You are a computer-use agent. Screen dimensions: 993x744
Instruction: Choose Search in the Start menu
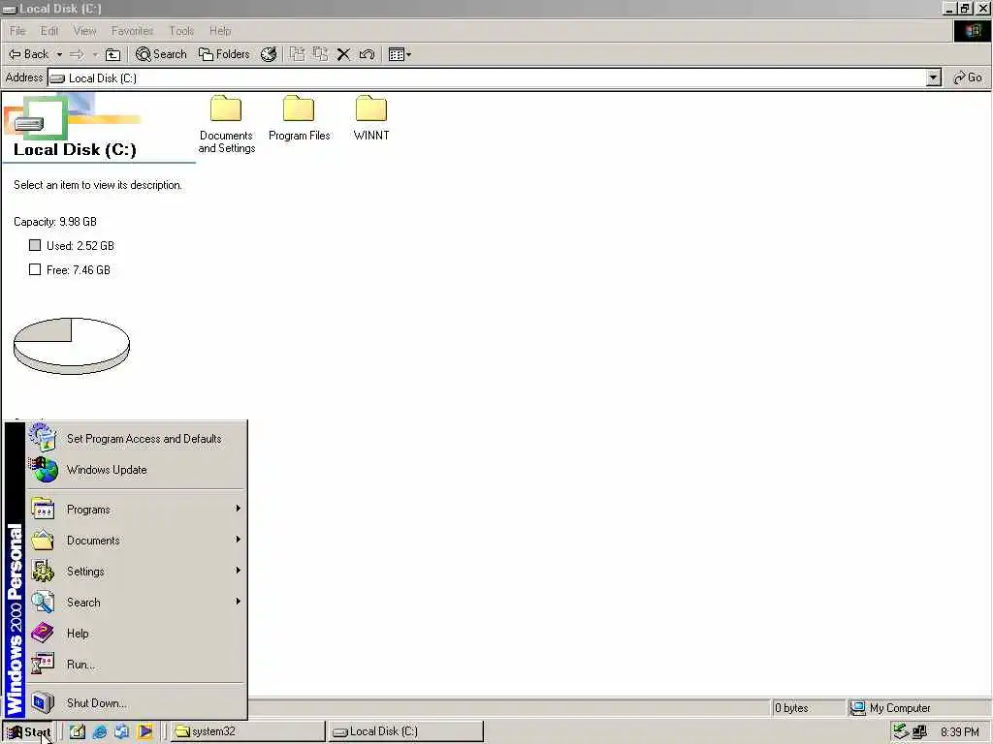pyautogui.click(x=136, y=603)
